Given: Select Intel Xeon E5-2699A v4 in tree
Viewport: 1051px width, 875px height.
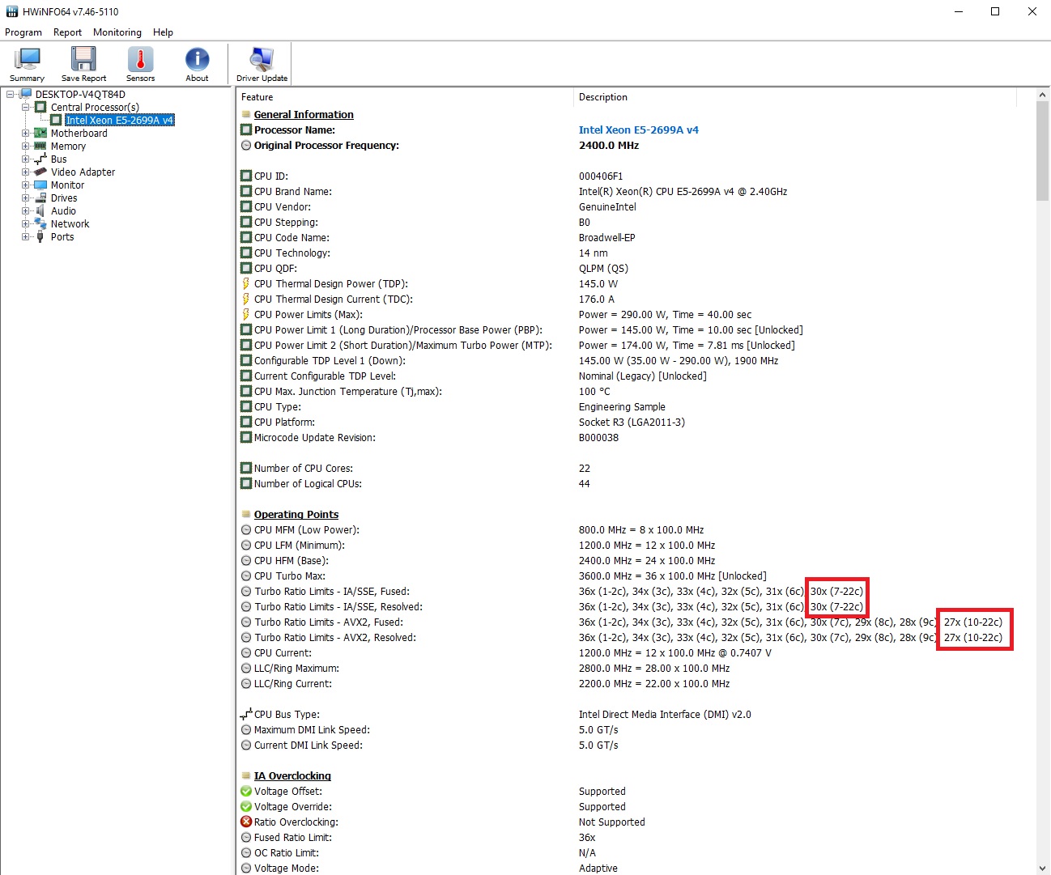Looking at the screenshot, I should pyautogui.click(x=120, y=121).
